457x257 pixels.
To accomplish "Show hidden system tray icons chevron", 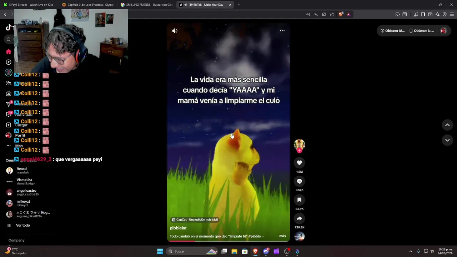I will point(411,251).
